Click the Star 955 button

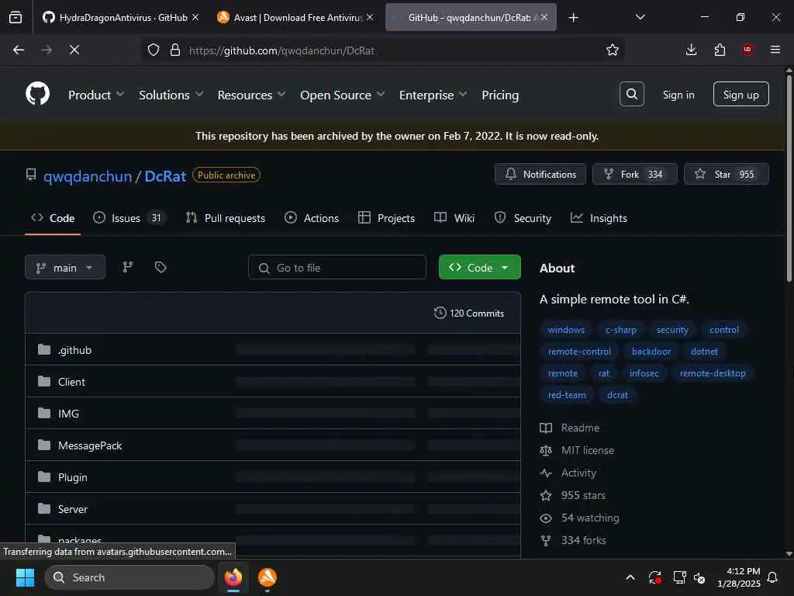[x=726, y=174]
